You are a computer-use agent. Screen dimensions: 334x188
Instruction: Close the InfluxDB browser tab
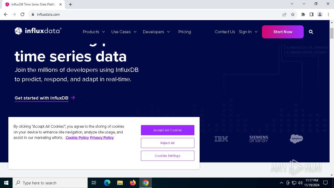(x=61, y=4)
